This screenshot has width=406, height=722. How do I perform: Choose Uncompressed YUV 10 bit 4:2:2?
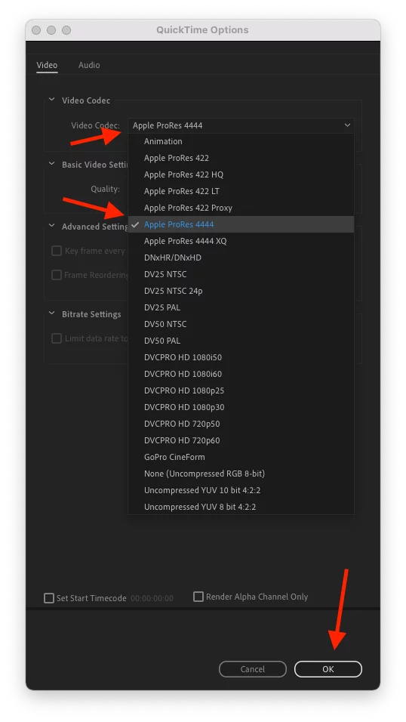[x=241, y=490]
